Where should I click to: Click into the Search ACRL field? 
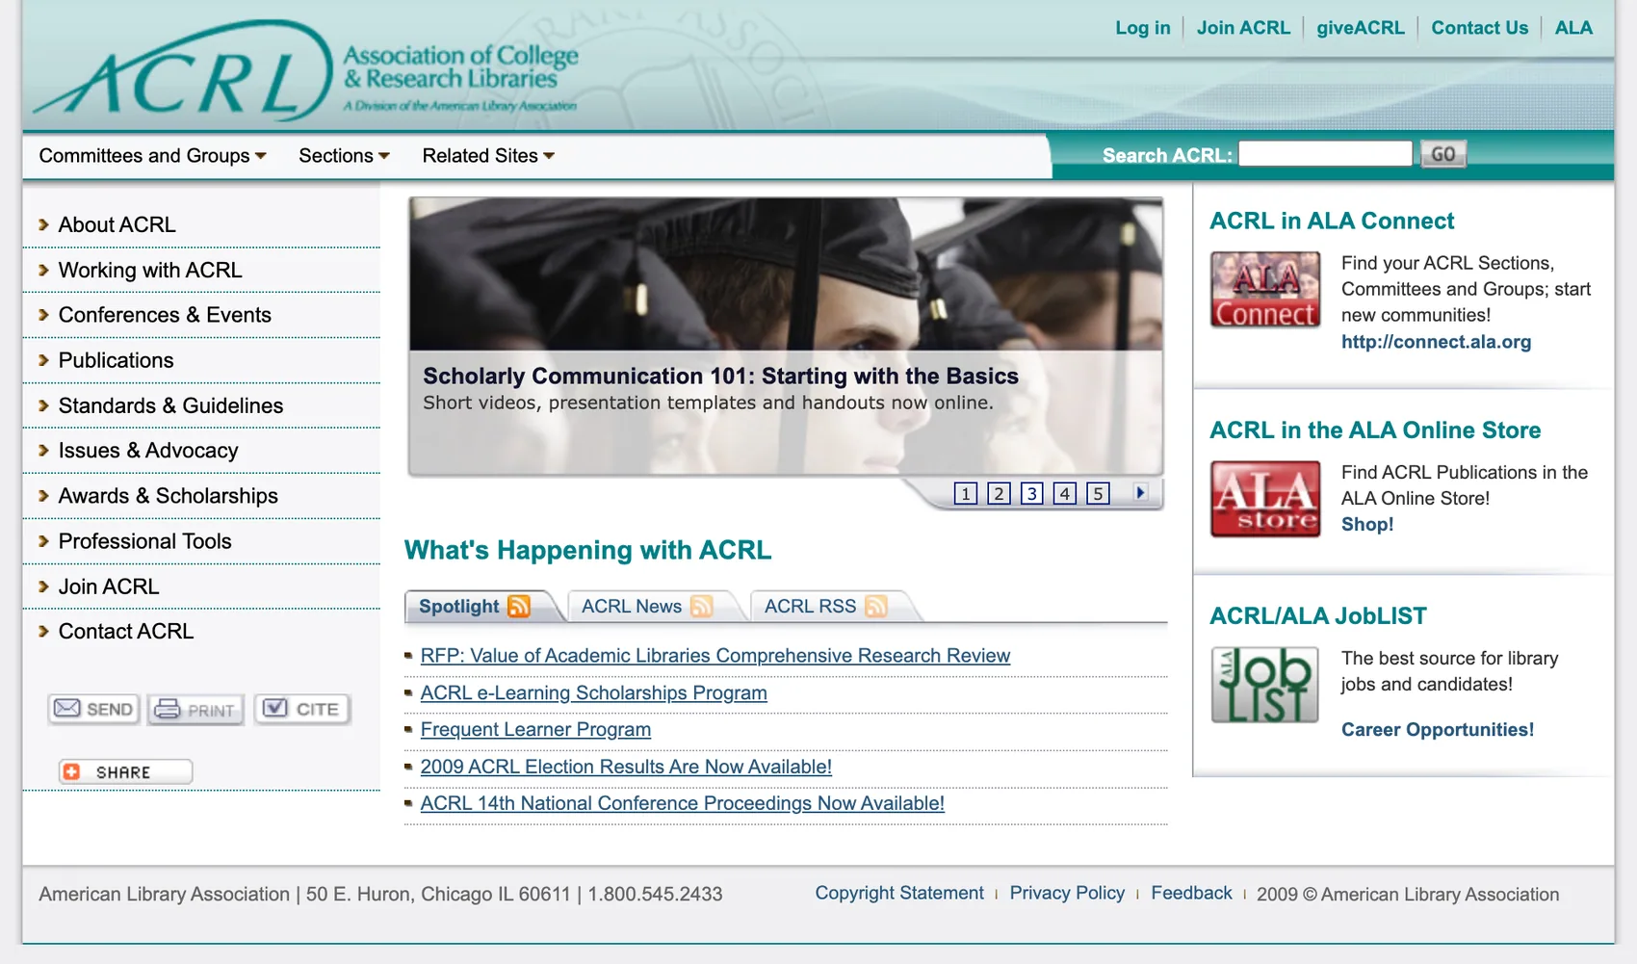pos(1325,154)
